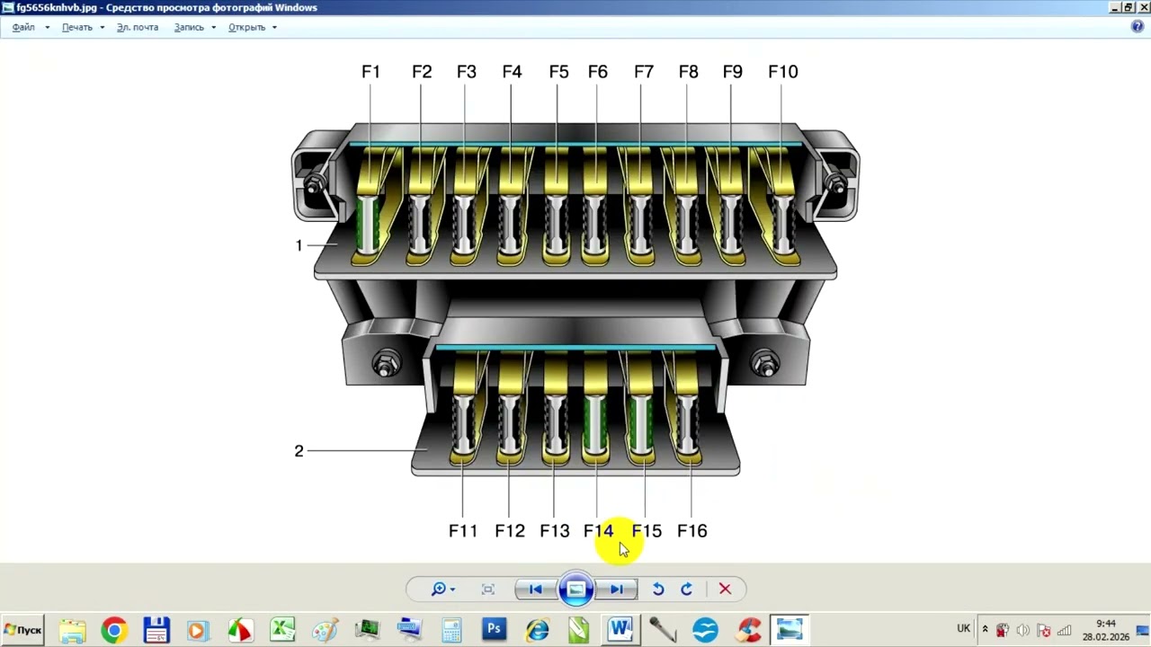
Task: Expand the Файл dropdown arrow
Action: [x=47, y=28]
